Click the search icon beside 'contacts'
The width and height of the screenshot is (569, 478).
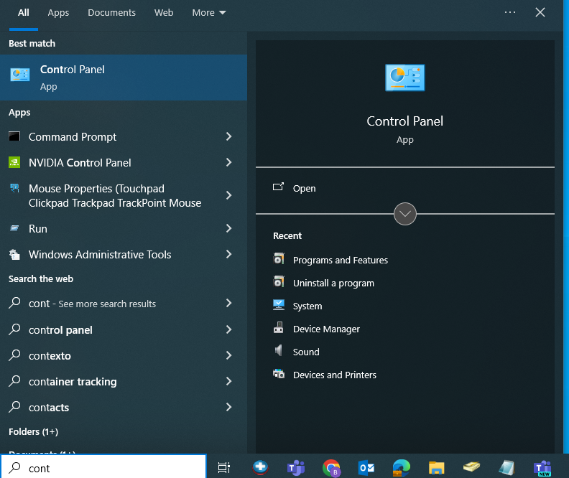[14, 407]
